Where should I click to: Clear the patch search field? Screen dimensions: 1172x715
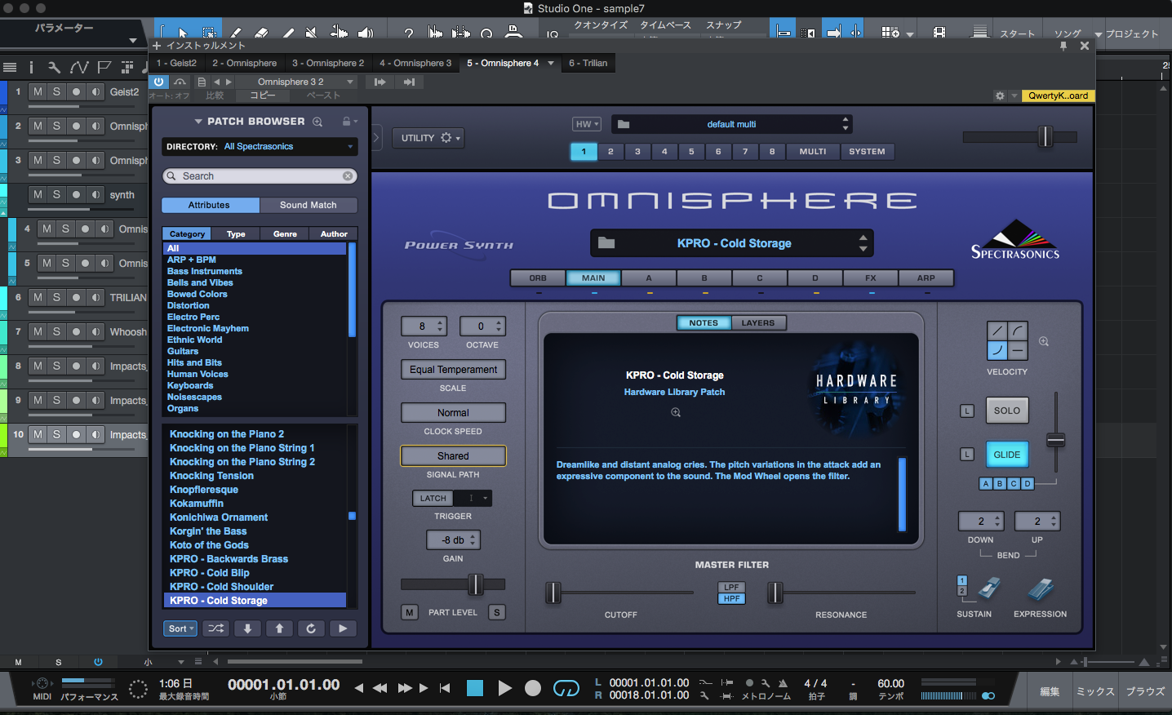click(x=348, y=175)
